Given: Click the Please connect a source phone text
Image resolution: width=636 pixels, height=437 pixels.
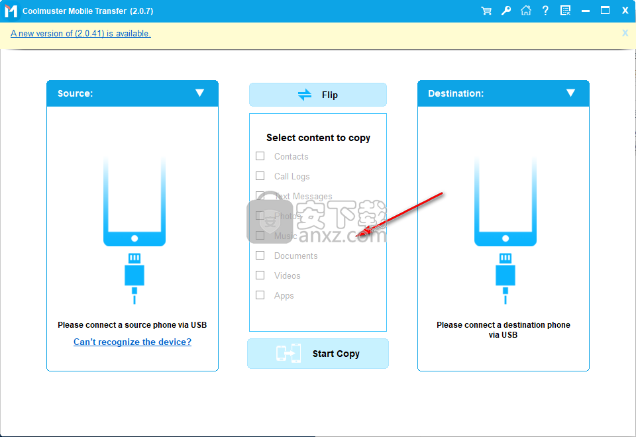Looking at the screenshot, I should point(132,324).
